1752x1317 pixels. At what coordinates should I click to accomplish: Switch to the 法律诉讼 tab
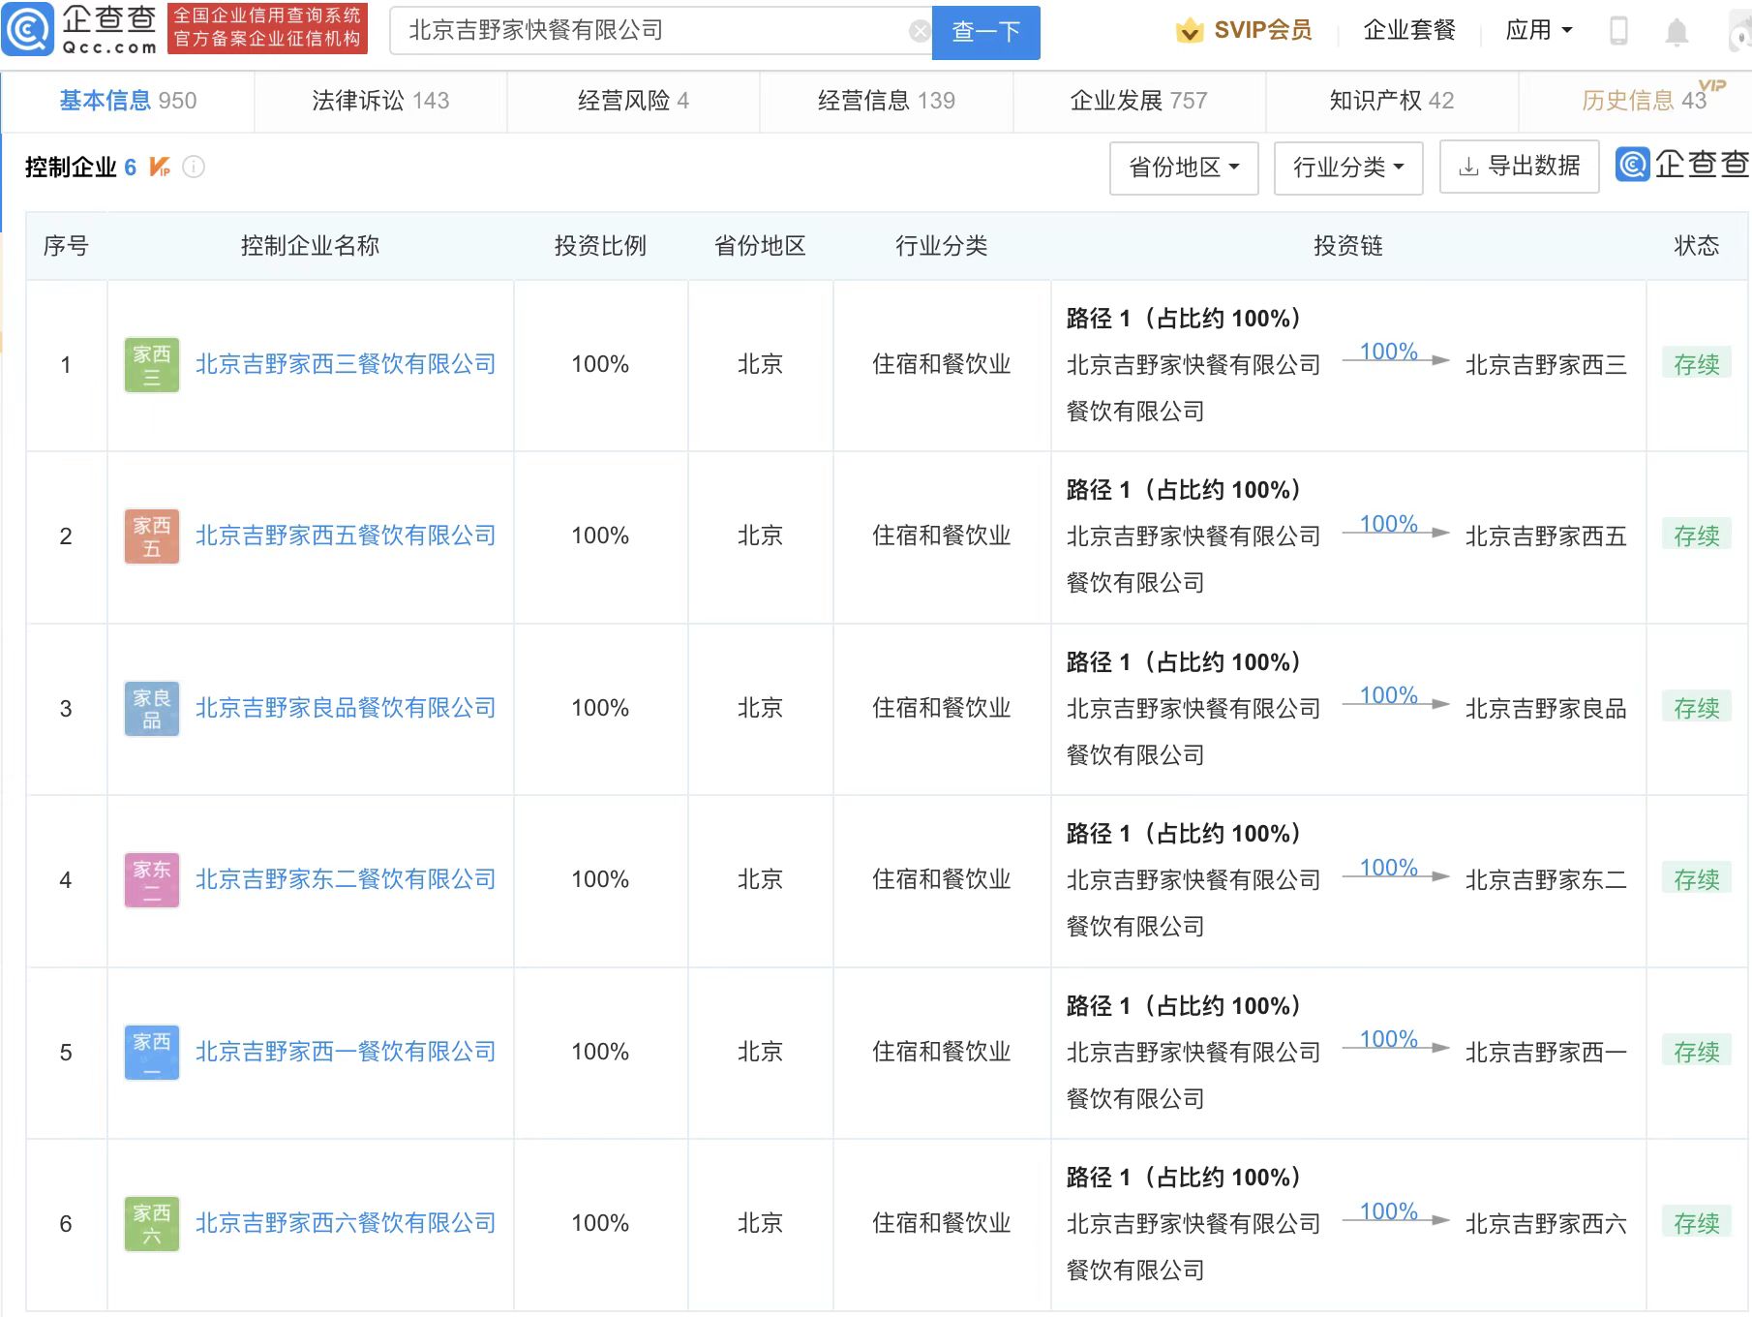[380, 101]
